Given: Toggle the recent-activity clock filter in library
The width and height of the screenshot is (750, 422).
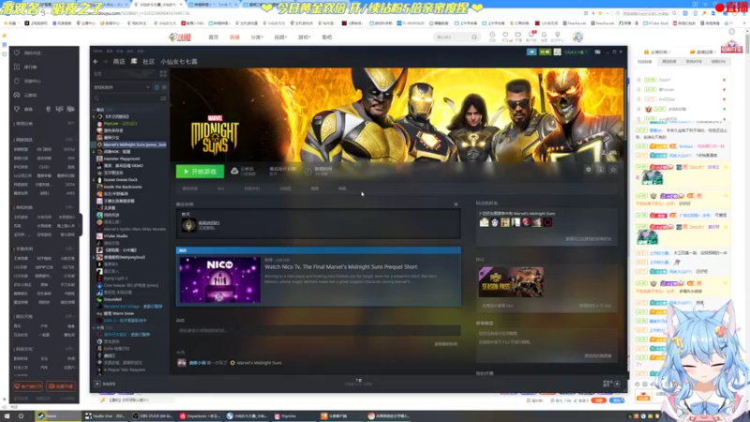Looking at the screenshot, I should coord(157,87).
